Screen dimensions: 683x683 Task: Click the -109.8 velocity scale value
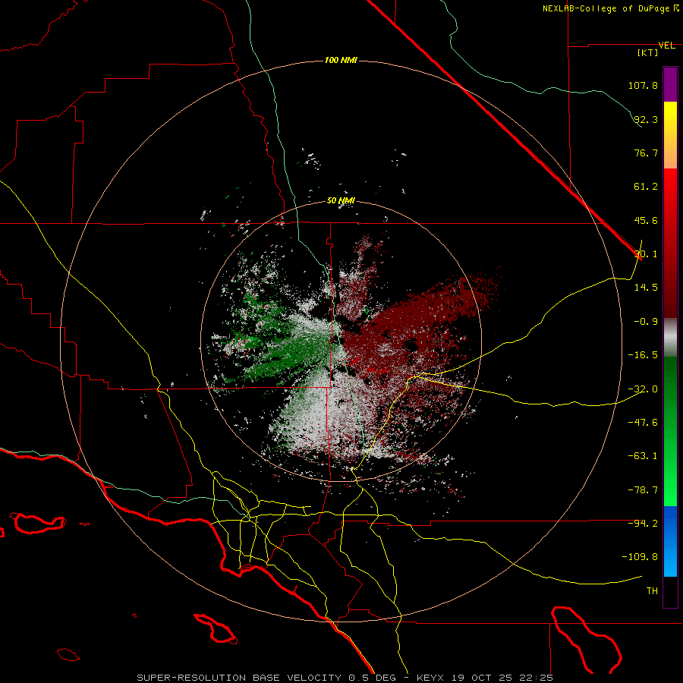[640, 557]
